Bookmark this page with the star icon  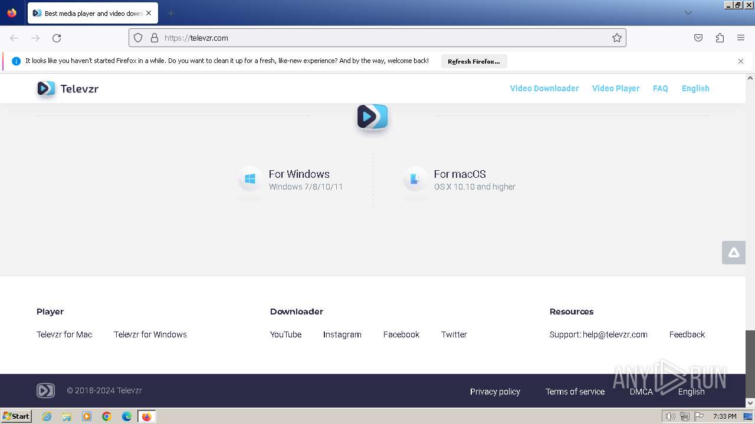click(x=617, y=38)
